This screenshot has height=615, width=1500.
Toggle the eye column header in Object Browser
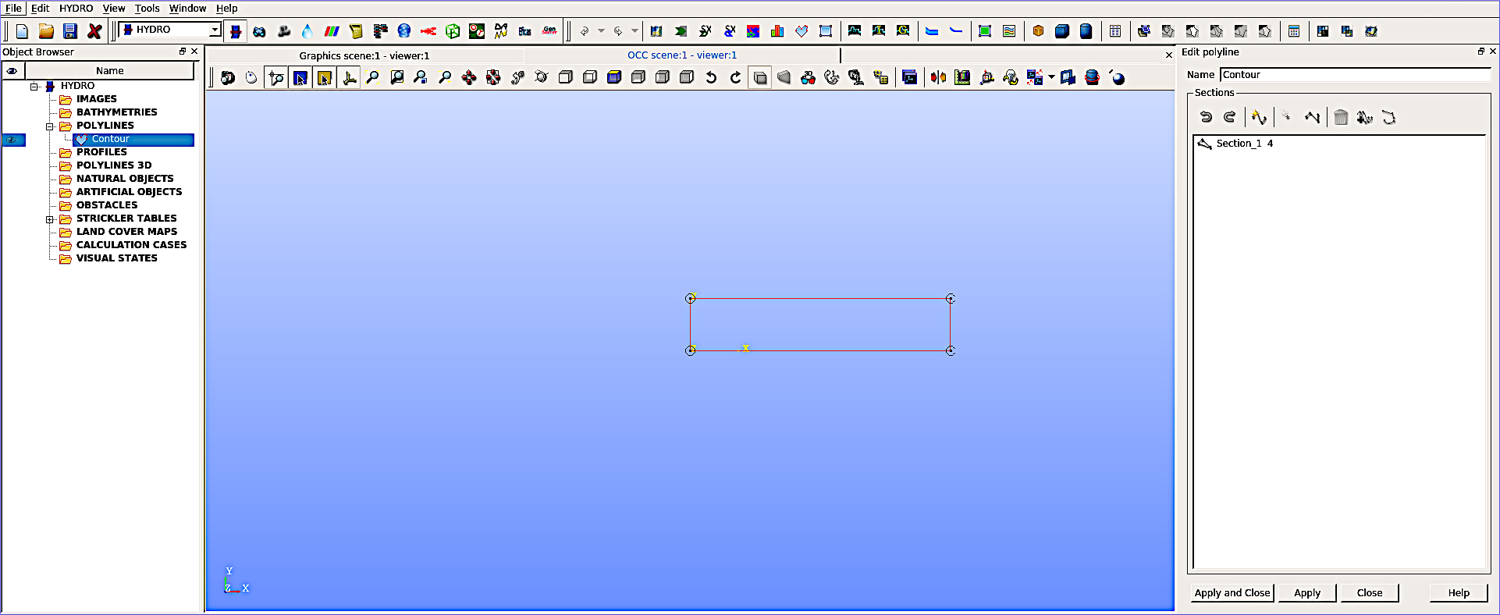(x=12, y=71)
